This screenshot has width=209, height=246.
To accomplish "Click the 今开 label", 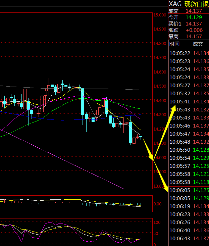I will click(173, 17).
